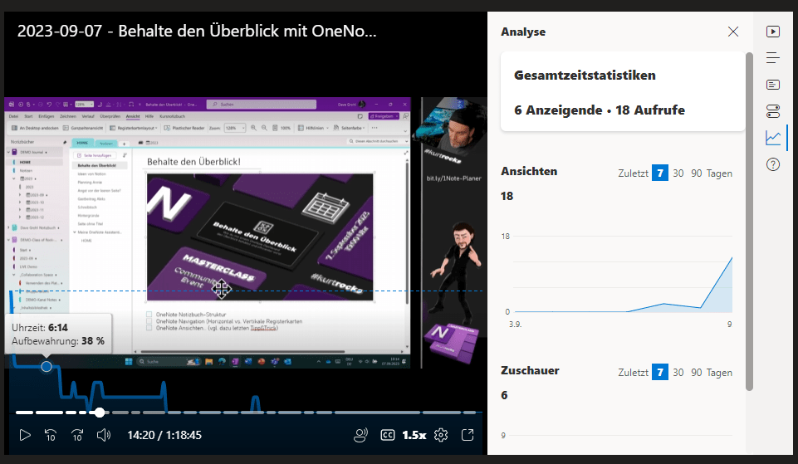Click the Suchen search box in video's OneNote

[261, 105]
